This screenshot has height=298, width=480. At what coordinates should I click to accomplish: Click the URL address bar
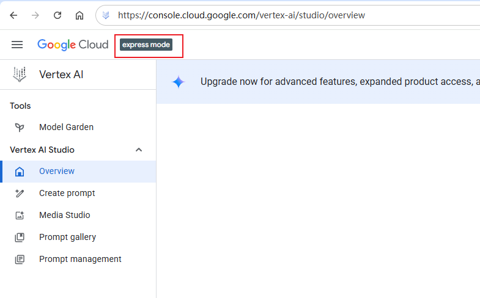[288, 15]
